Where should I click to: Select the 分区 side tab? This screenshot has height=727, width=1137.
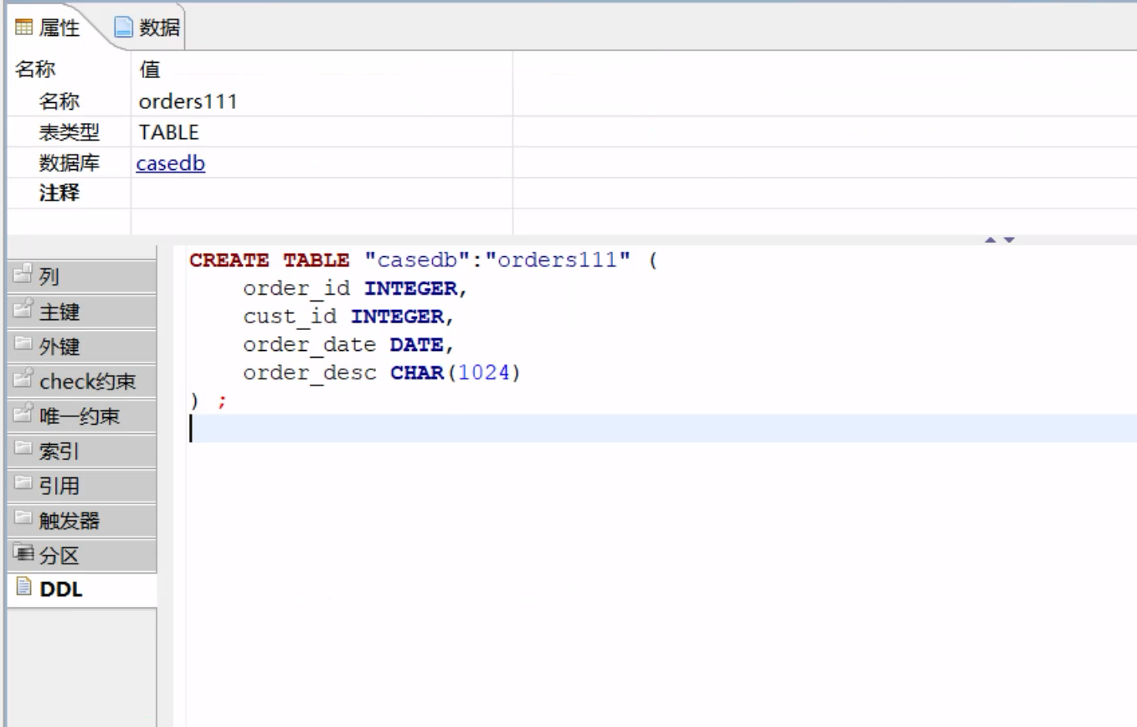click(x=81, y=555)
